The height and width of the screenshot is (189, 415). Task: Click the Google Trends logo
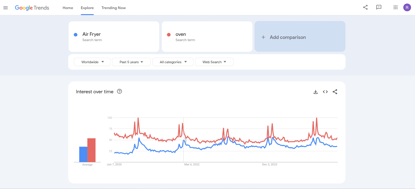coord(32,8)
